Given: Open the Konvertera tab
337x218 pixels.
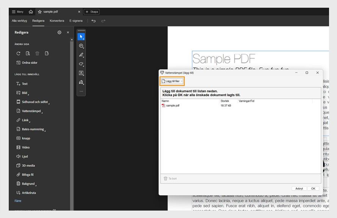Looking at the screenshot, I should point(57,21).
